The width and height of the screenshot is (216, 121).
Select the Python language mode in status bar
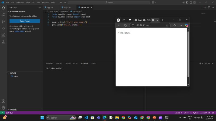(195, 113)
